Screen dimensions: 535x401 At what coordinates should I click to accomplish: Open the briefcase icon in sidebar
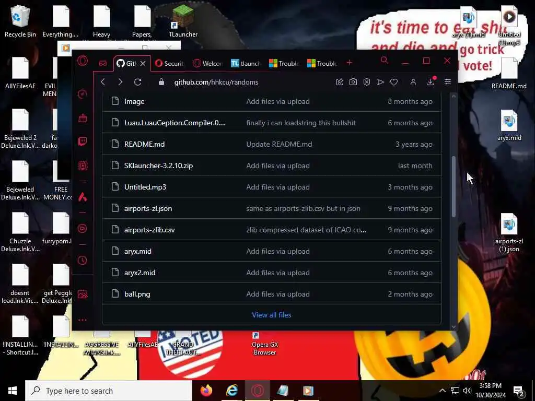pos(82,118)
